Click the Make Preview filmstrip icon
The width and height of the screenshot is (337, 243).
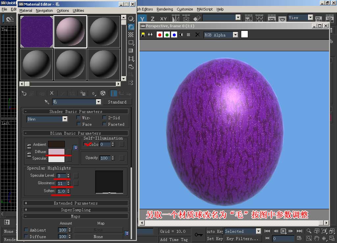131,58
